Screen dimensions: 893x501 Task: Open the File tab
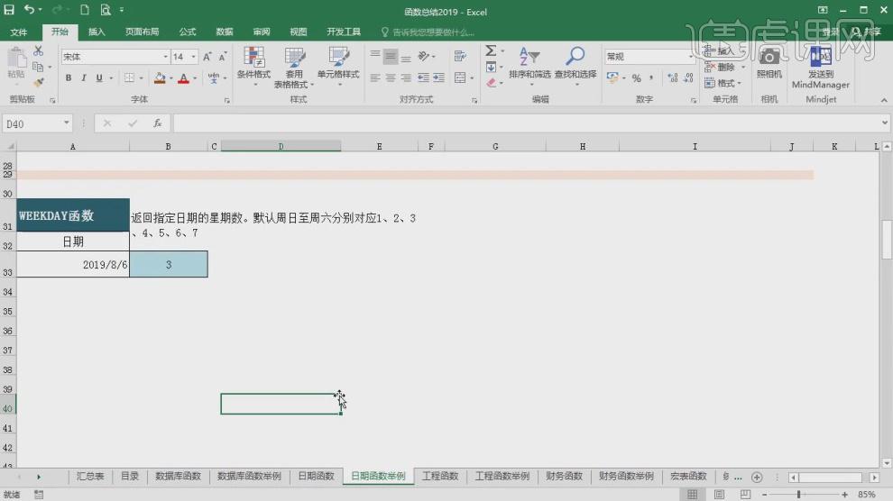coord(19,32)
